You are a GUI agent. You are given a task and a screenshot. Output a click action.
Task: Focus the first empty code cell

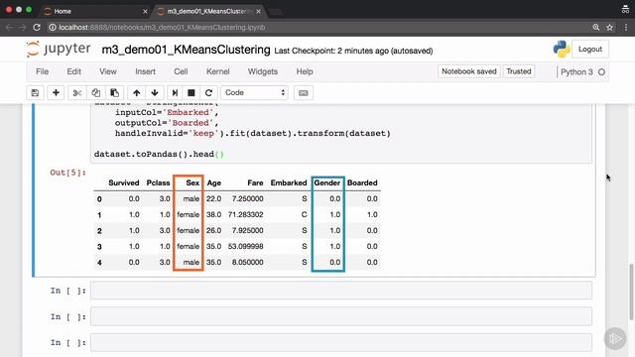click(341, 291)
